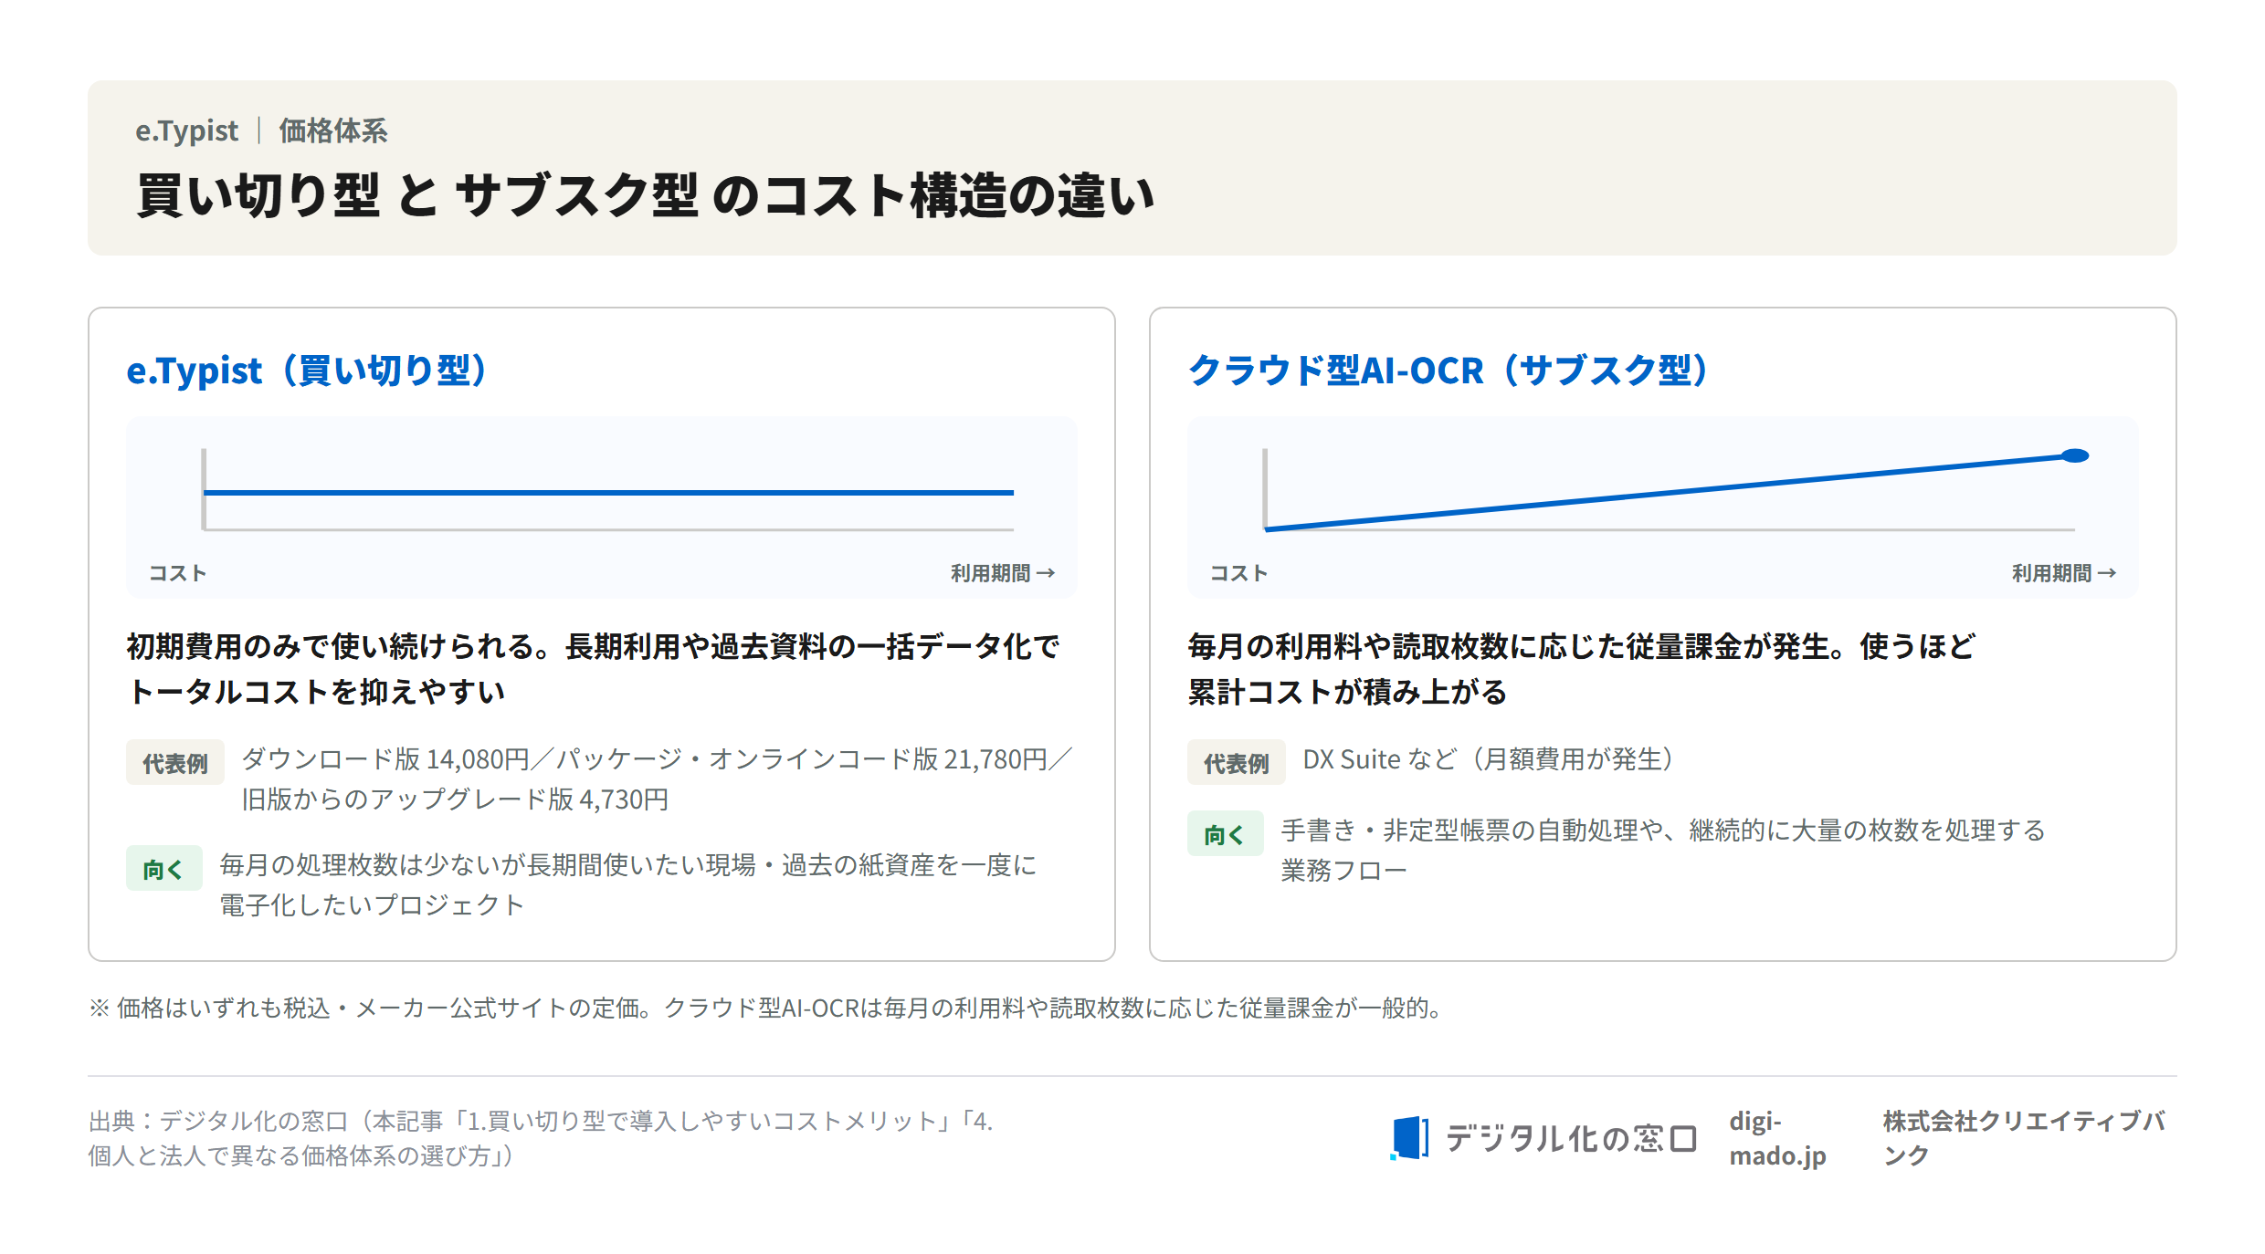Click the 代表例 tag in the クラウド型AI-OCR card

pos(1237,762)
